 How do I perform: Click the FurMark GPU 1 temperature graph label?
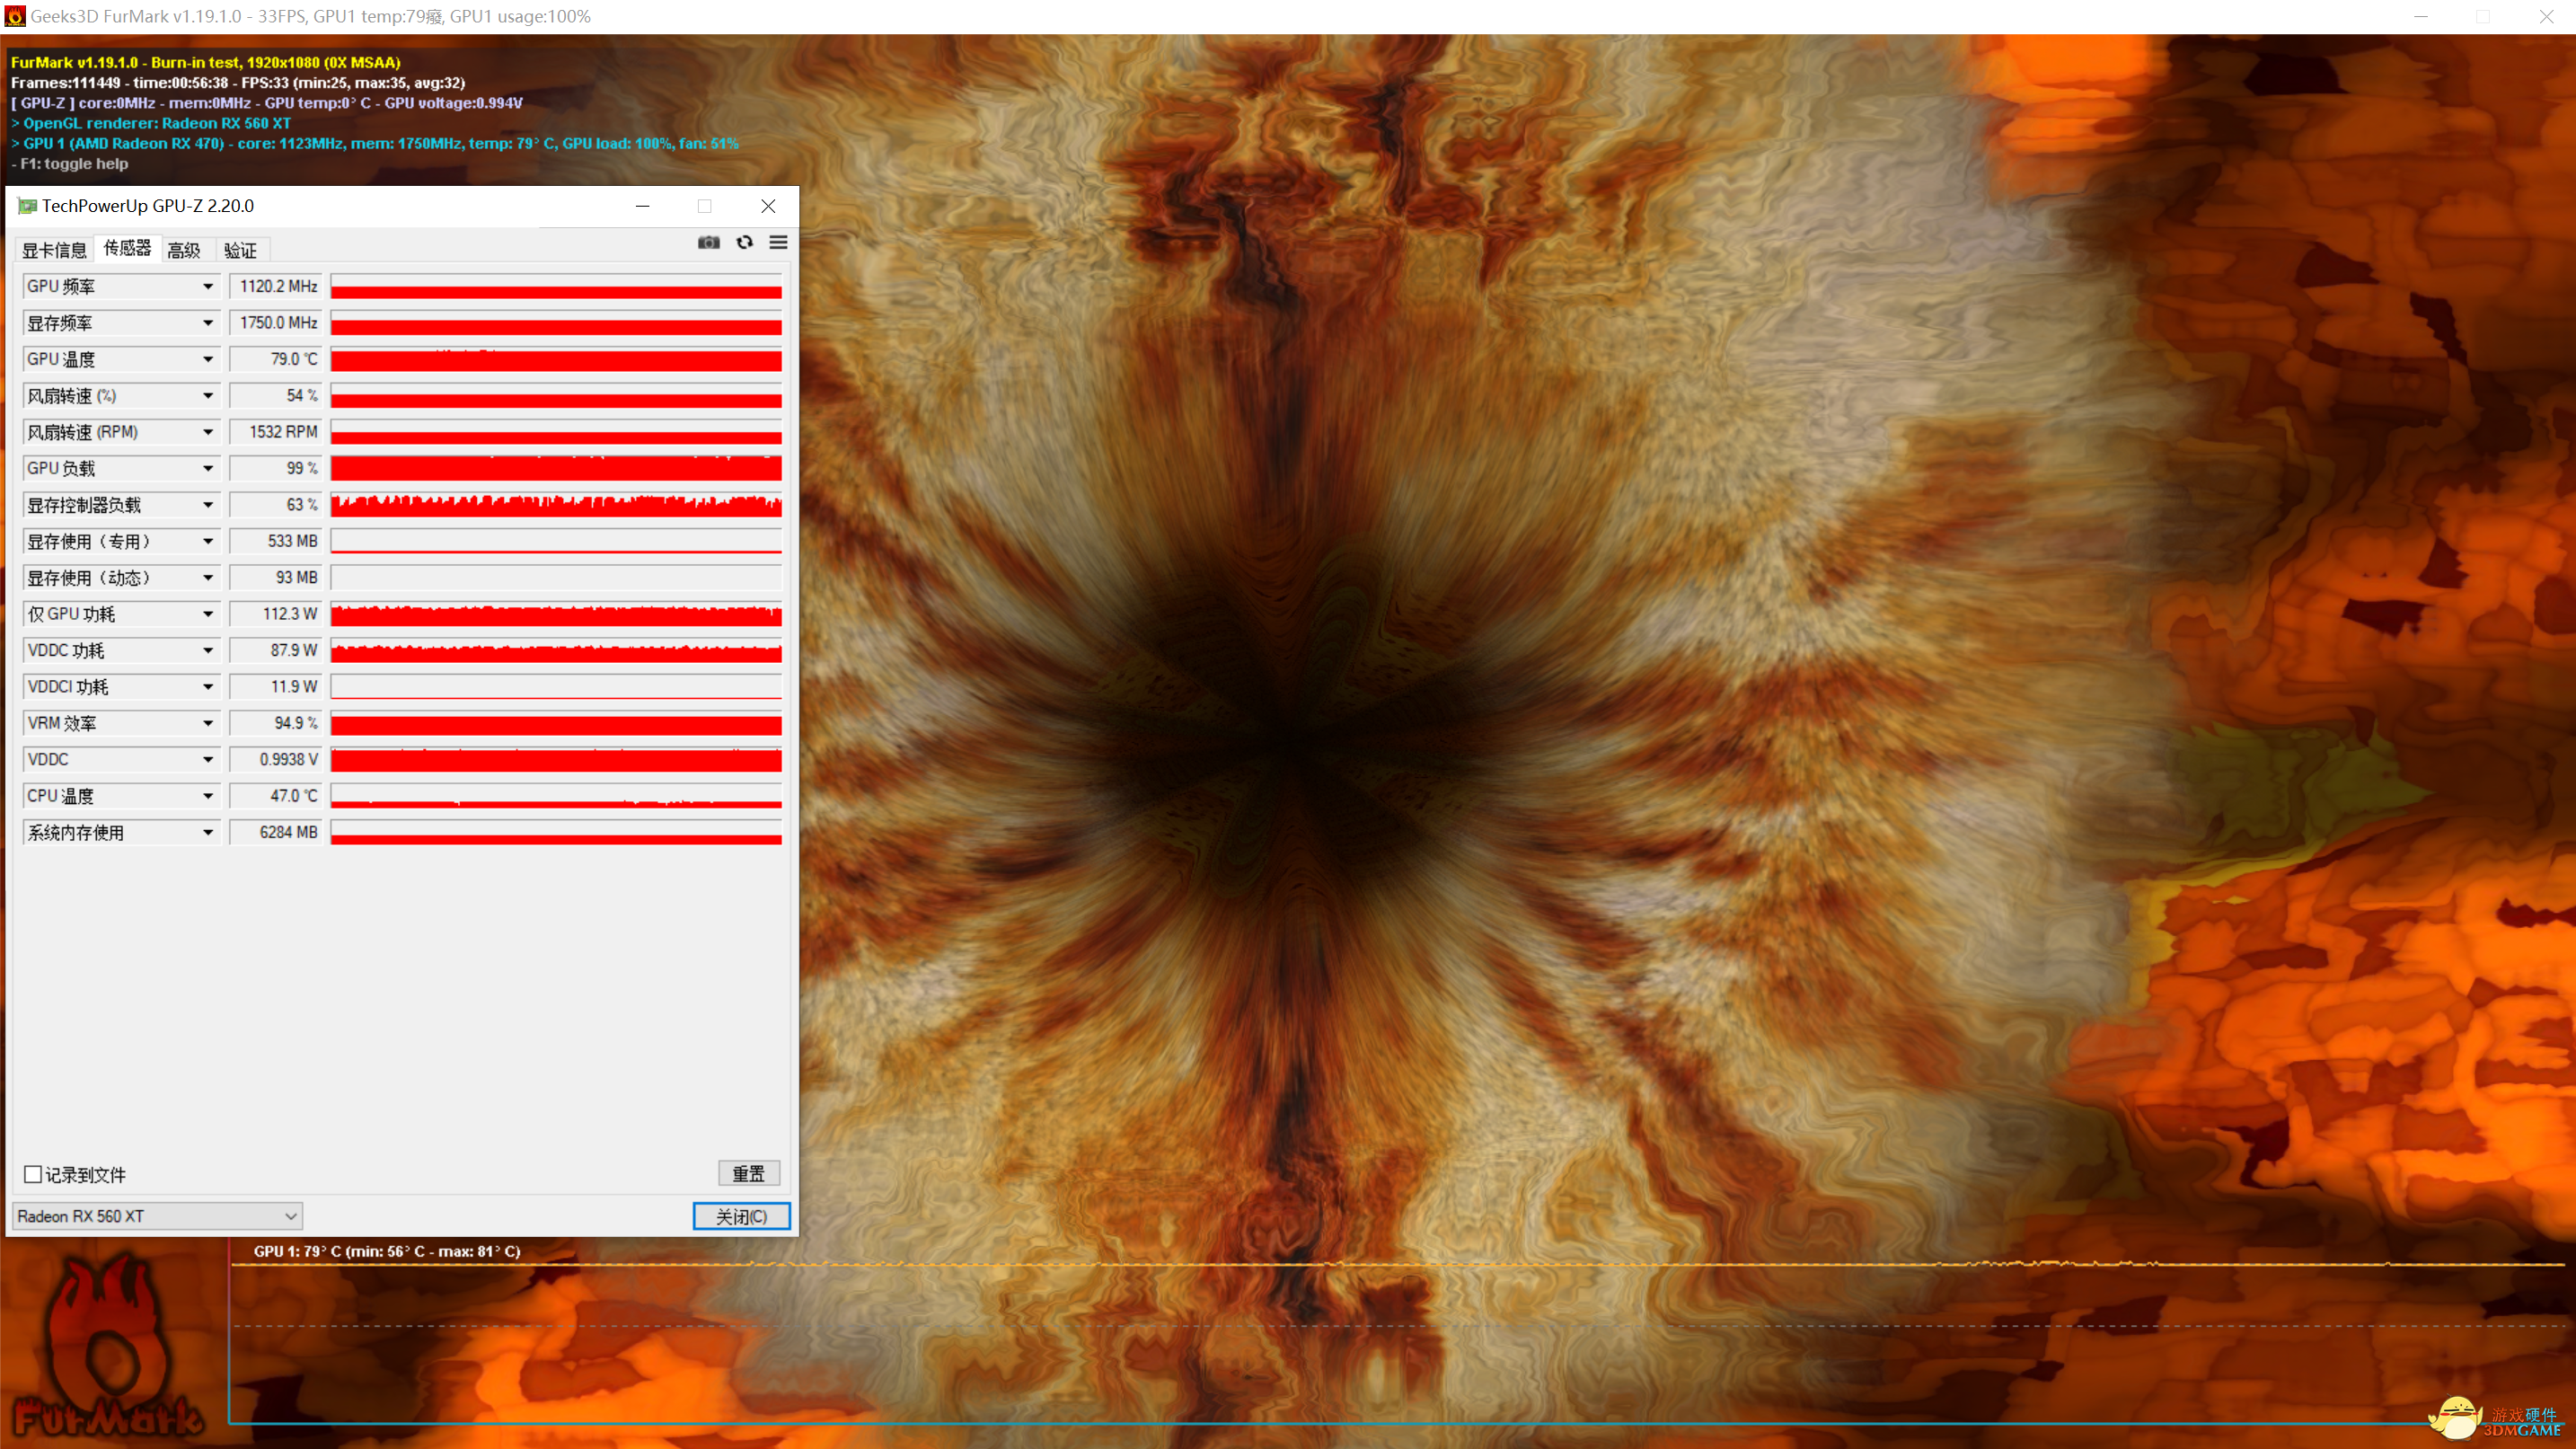(x=387, y=1251)
